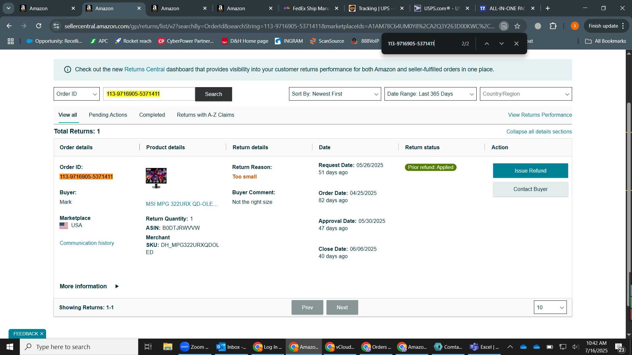Open the ScanSource bookmark
This screenshot has height=355, width=632.
[327, 41]
